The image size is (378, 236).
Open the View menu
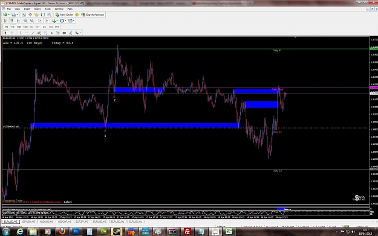(x=18, y=9)
